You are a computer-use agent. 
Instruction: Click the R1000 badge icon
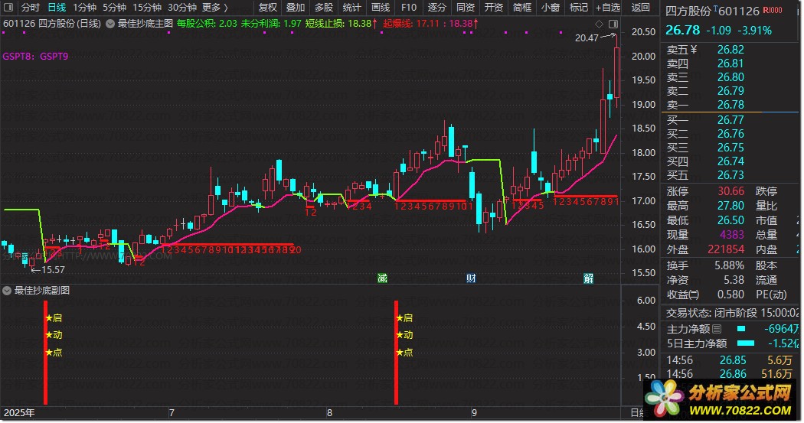[x=772, y=10]
